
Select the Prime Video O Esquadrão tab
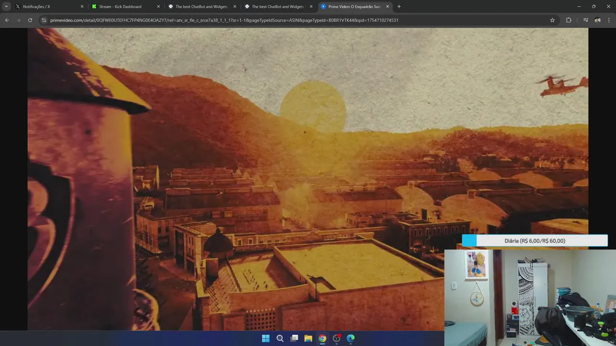click(x=355, y=7)
